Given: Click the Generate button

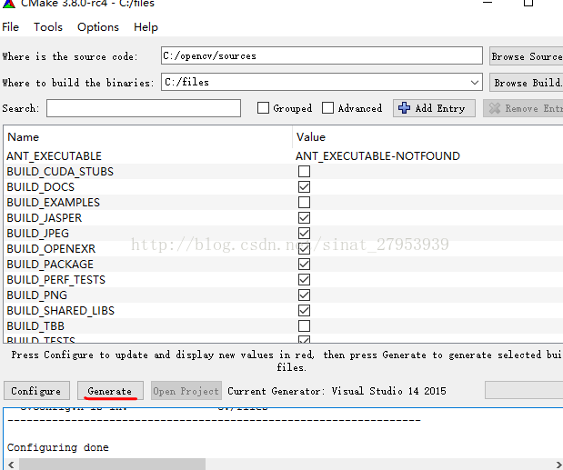Looking at the screenshot, I should coord(110,391).
